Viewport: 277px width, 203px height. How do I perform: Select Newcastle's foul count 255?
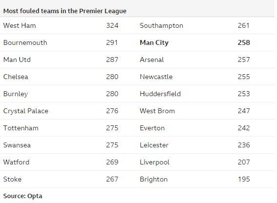(x=244, y=77)
